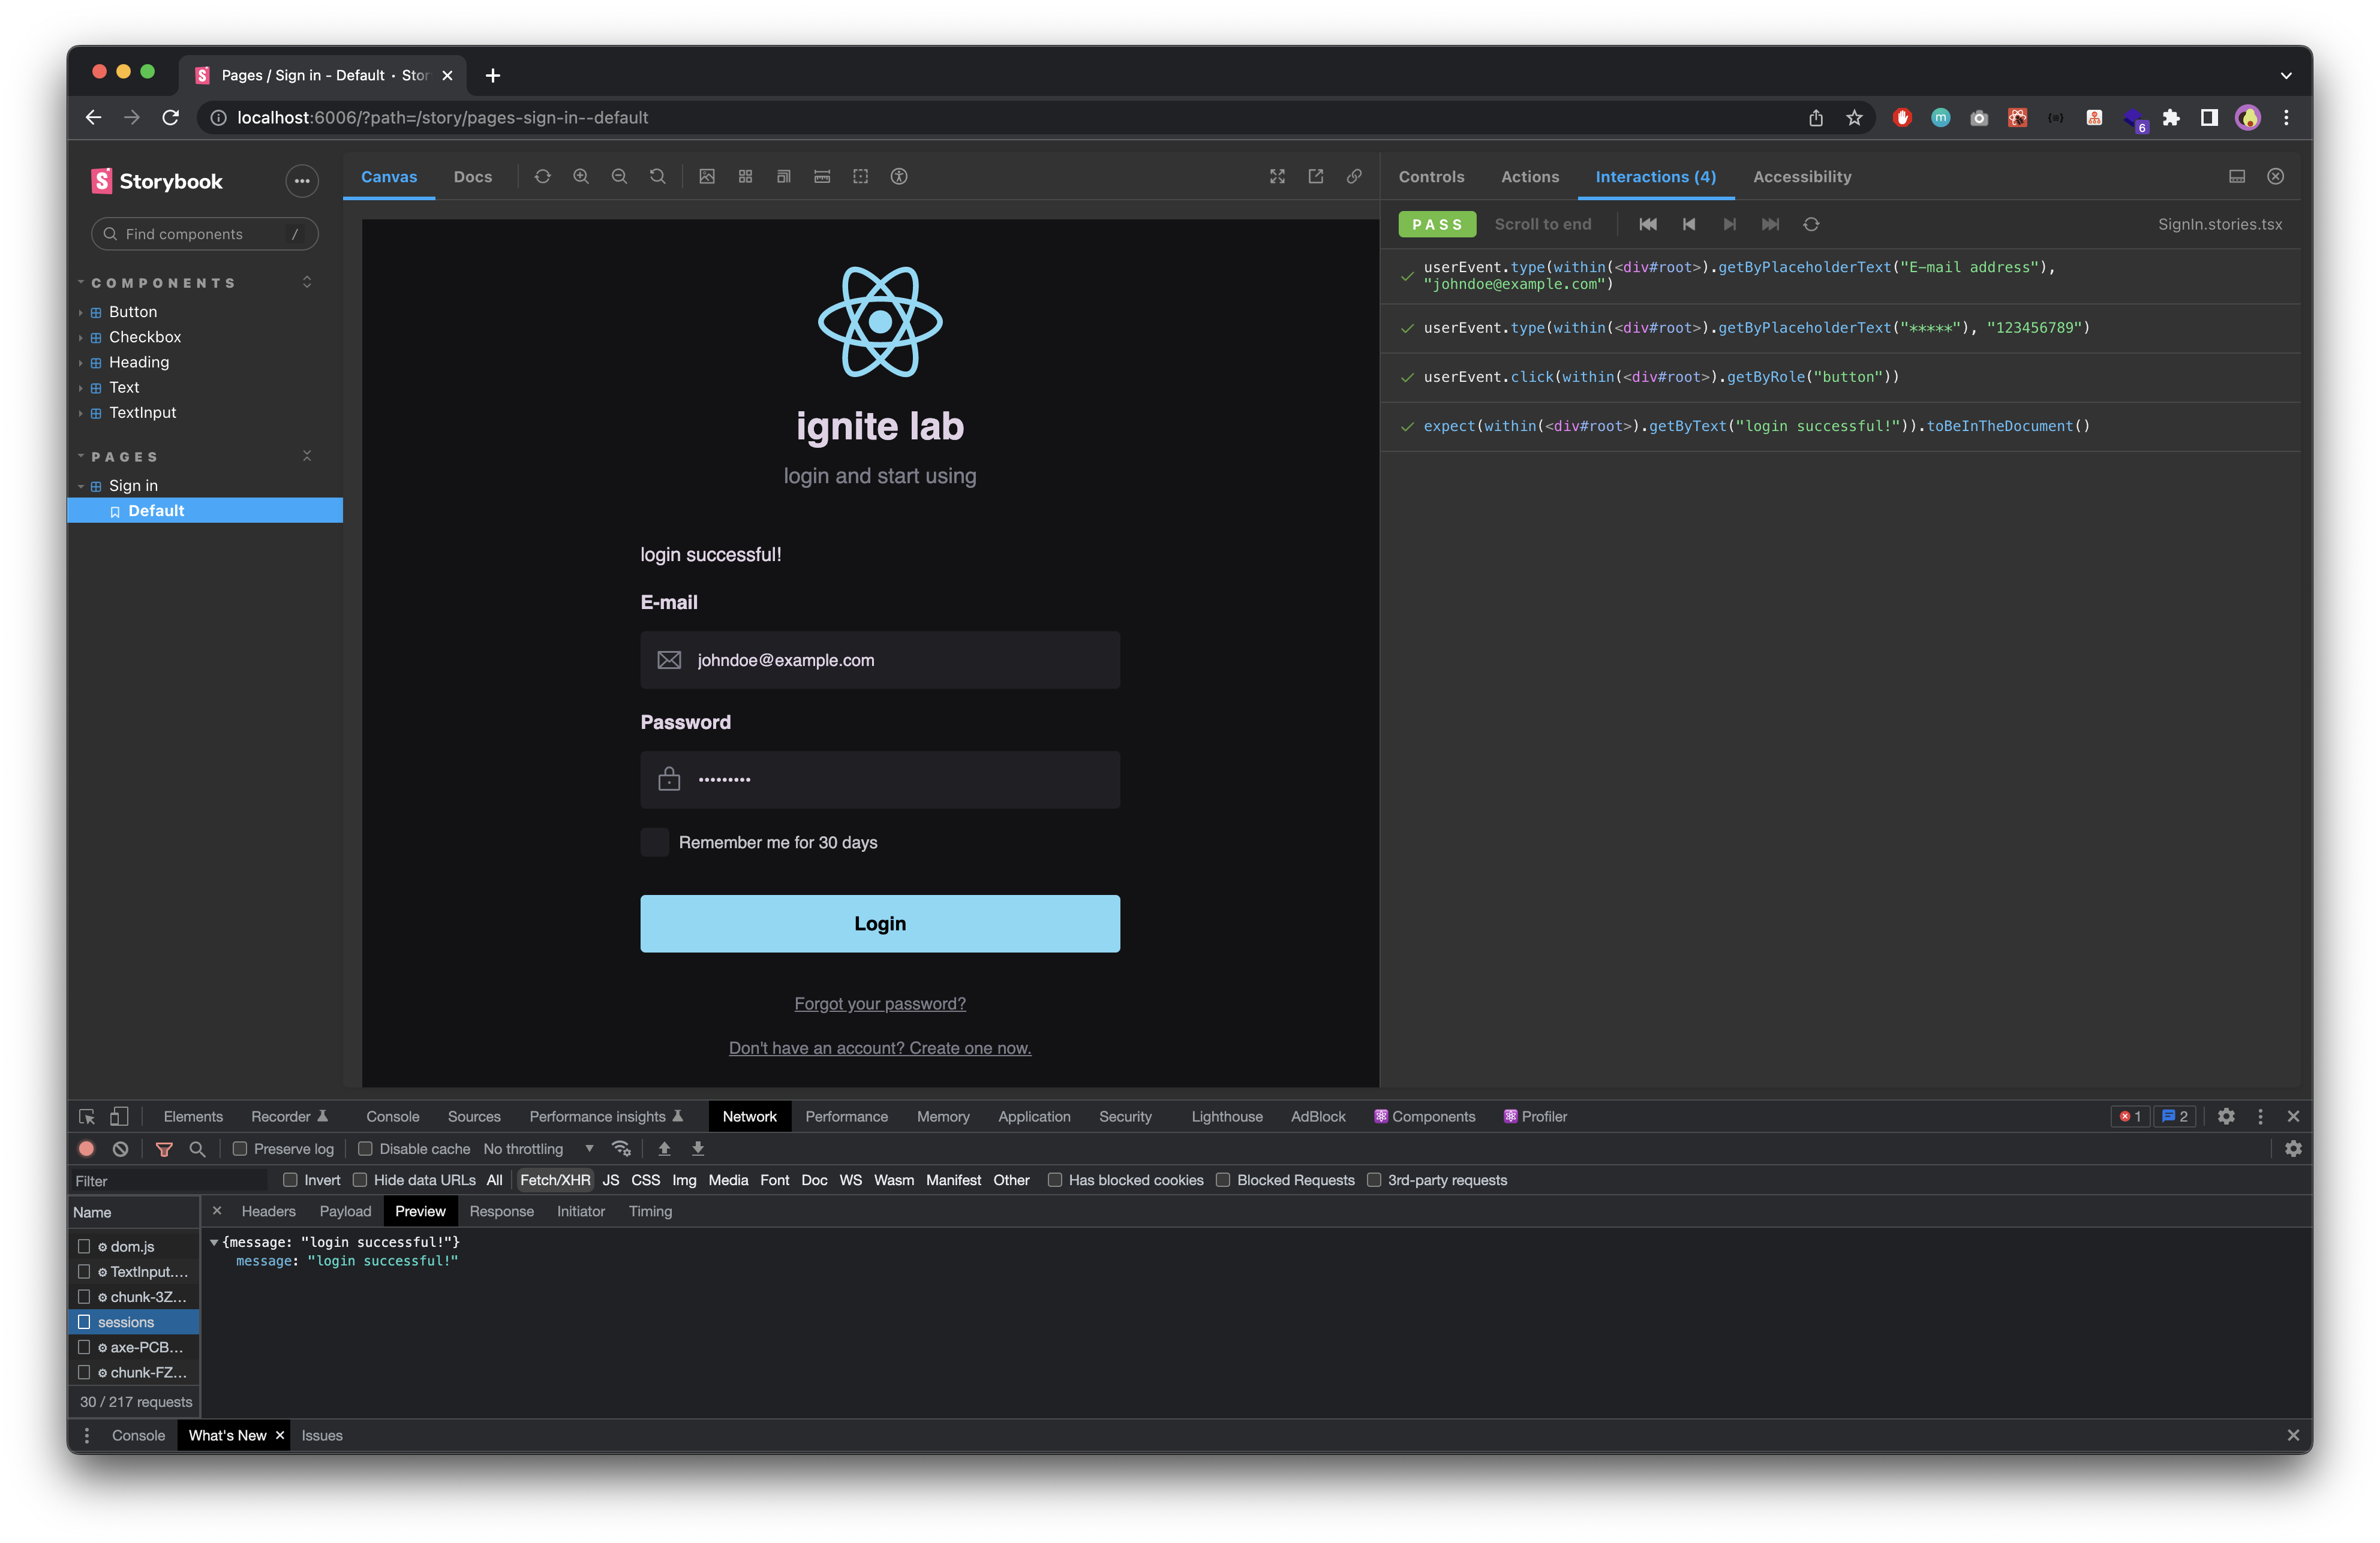Tick the Disable cache checkbox
The width and height of the screenshot is (2380, 1543).
(x=365, y=1149)
